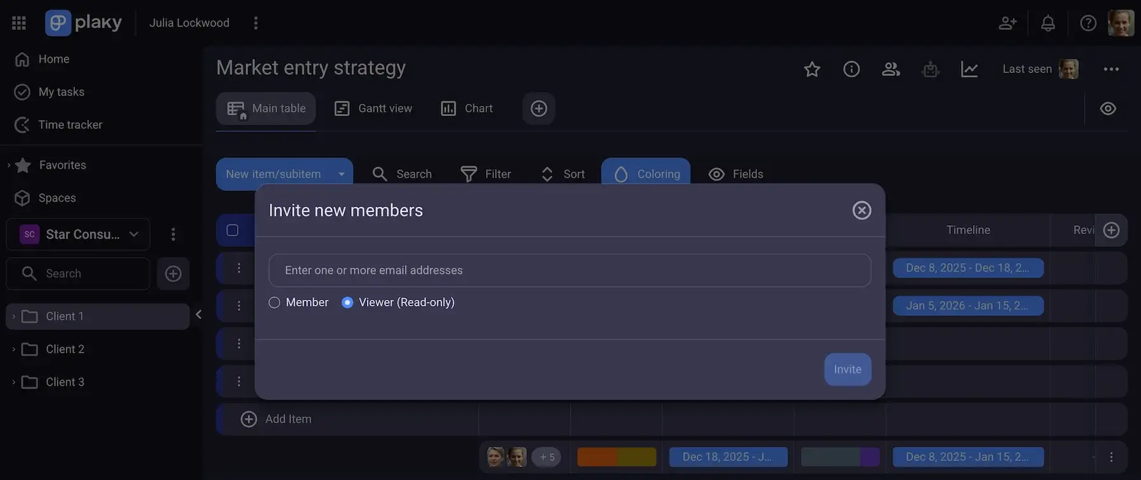This screenshot has height=480, width=1141.
Task: Open the Sort option
Action: 562,174
